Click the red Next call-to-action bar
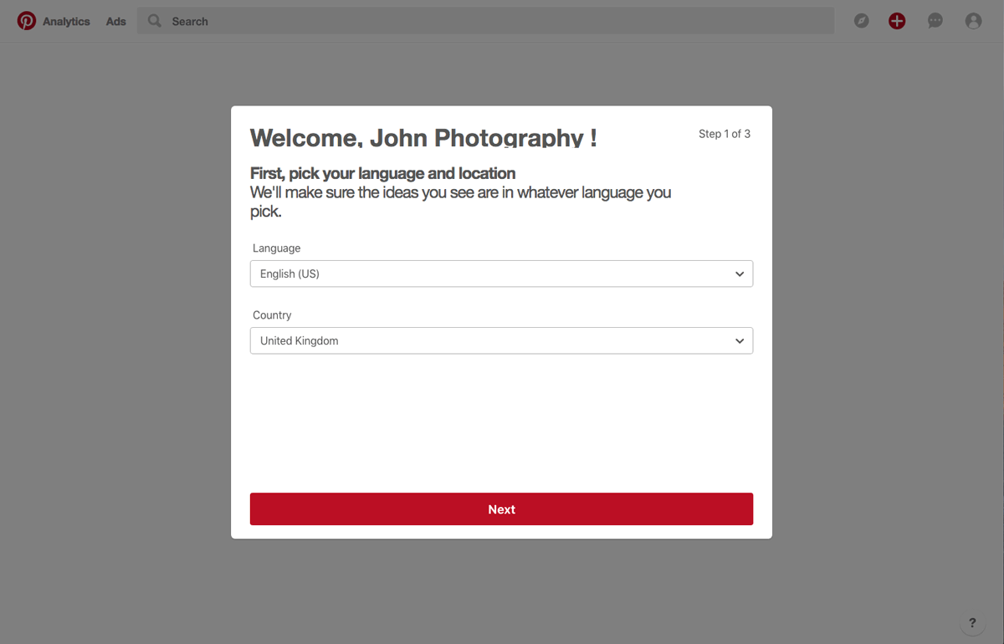The height and width of the screenshot is (644, 1004). click(x=501, y=509)
